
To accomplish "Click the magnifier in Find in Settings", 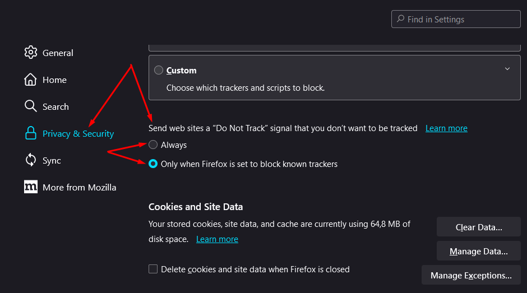I will tap(401, 19).
